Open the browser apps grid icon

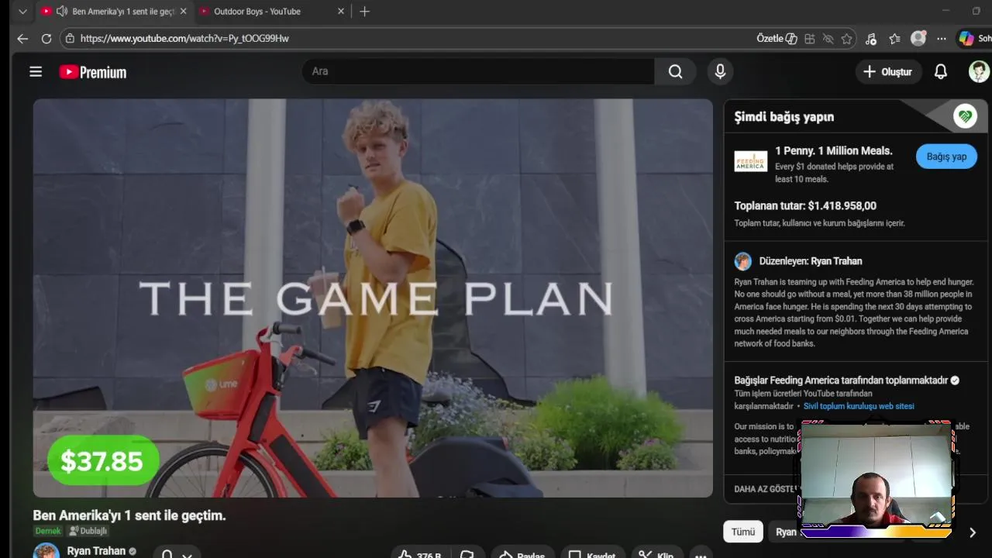[x=809, y=39]
